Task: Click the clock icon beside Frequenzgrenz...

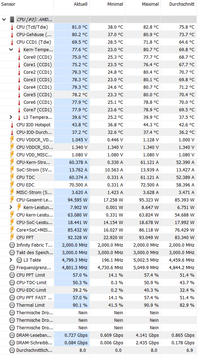Action: pyautogui.click(x=12, y=267)
